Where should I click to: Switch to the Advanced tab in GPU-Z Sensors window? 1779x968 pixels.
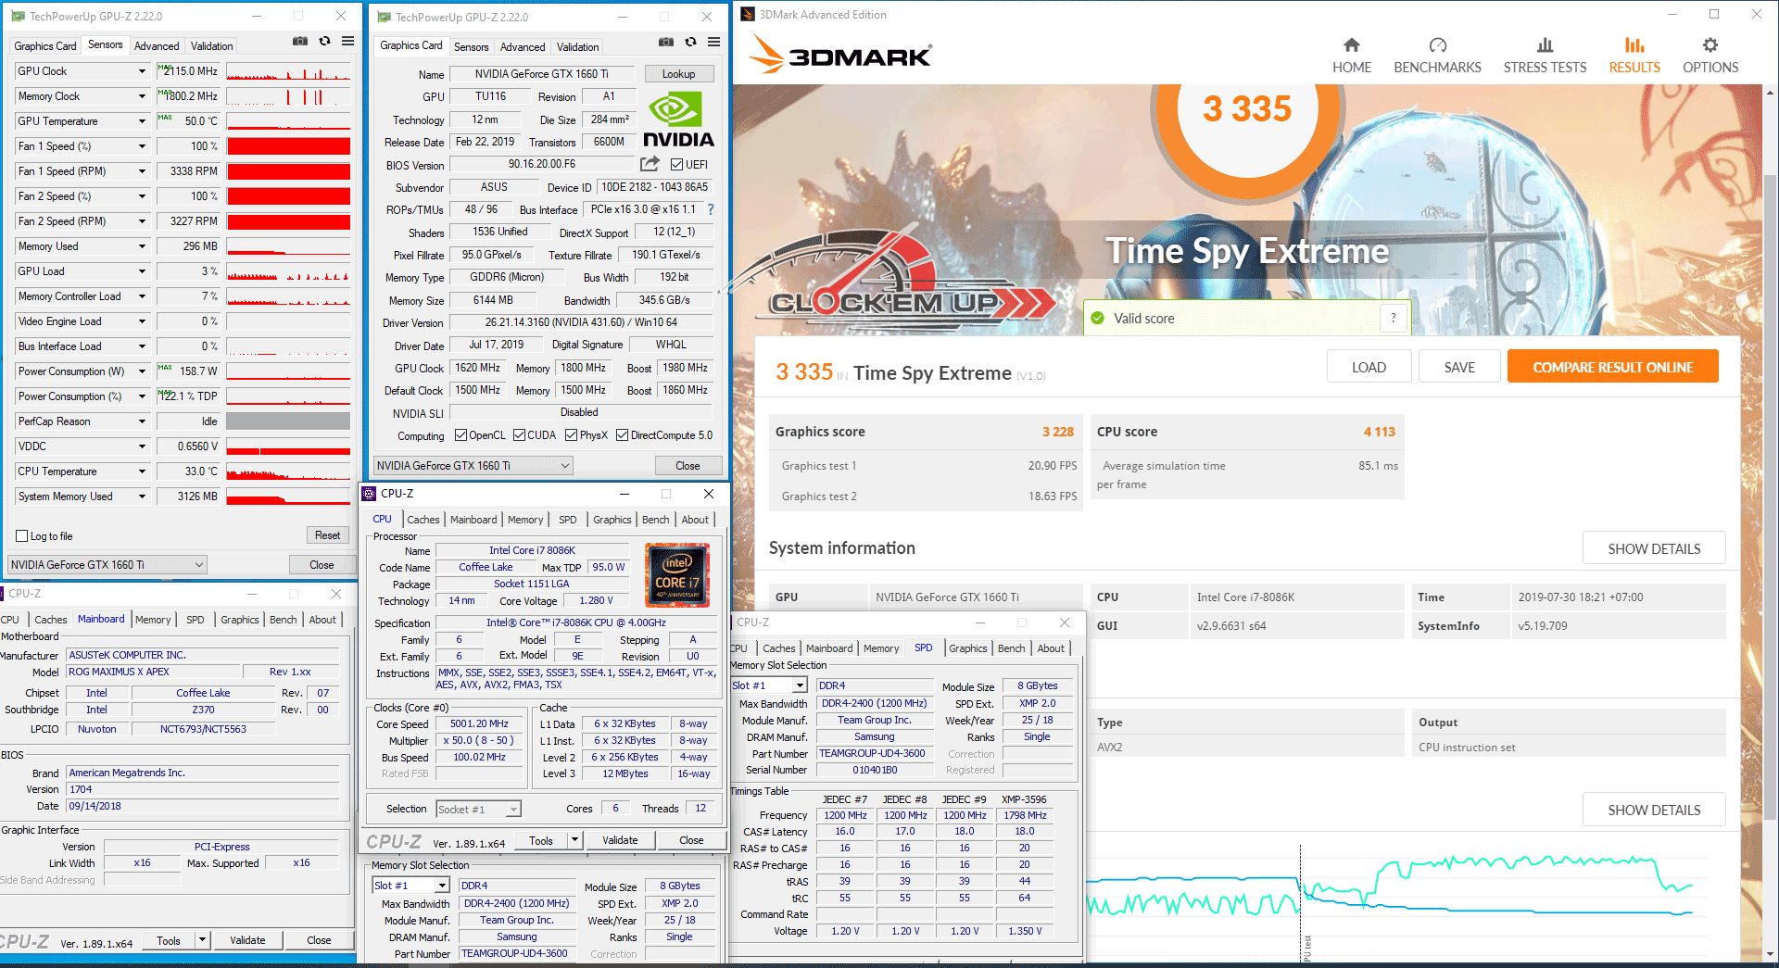pyautogui.click(x=157, y=46)
